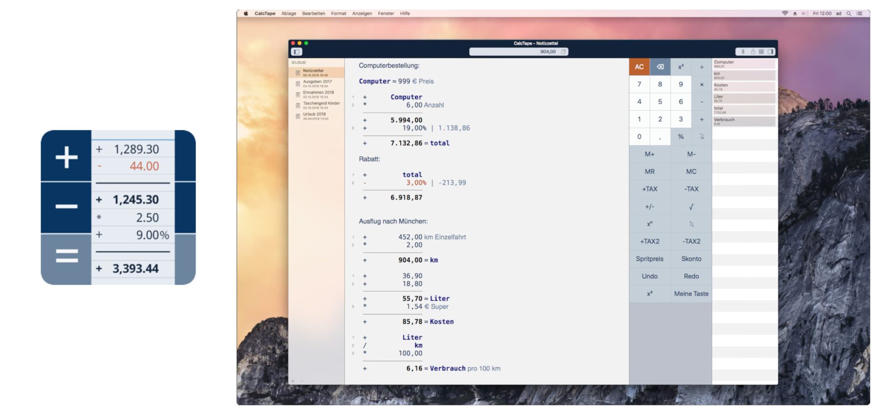Select Einnahmen 2018 in the sidebar
Screen dimensions: 880x415
[x=317, y=94]
